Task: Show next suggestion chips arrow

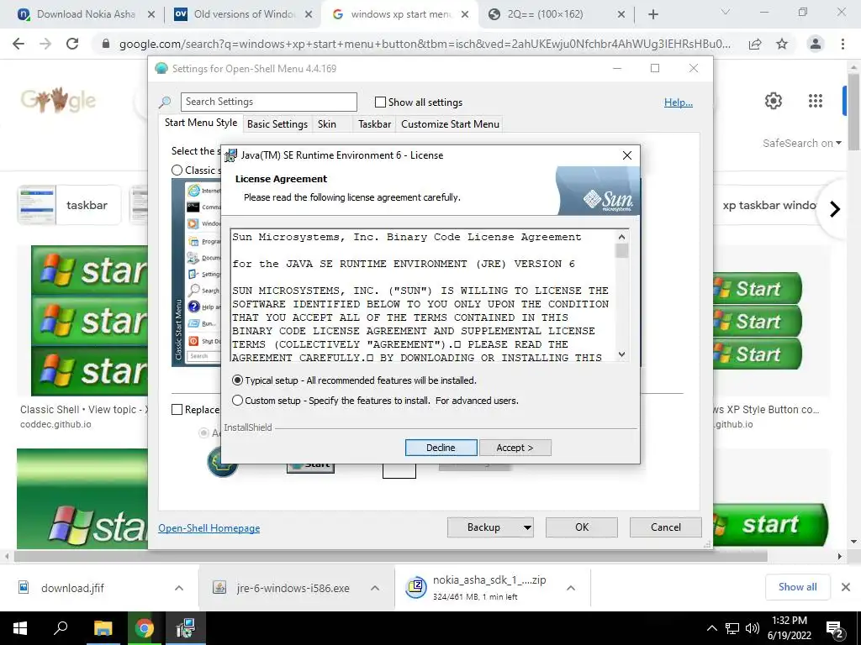Action: (835, 209)
